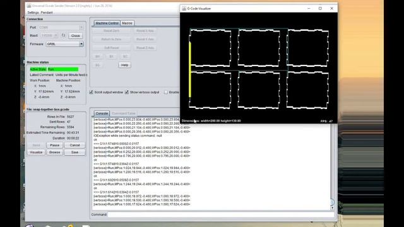Refresh the serial port list icon
Image resolution: width=404 pixels, height=227 pixels.
pos(63,35)
